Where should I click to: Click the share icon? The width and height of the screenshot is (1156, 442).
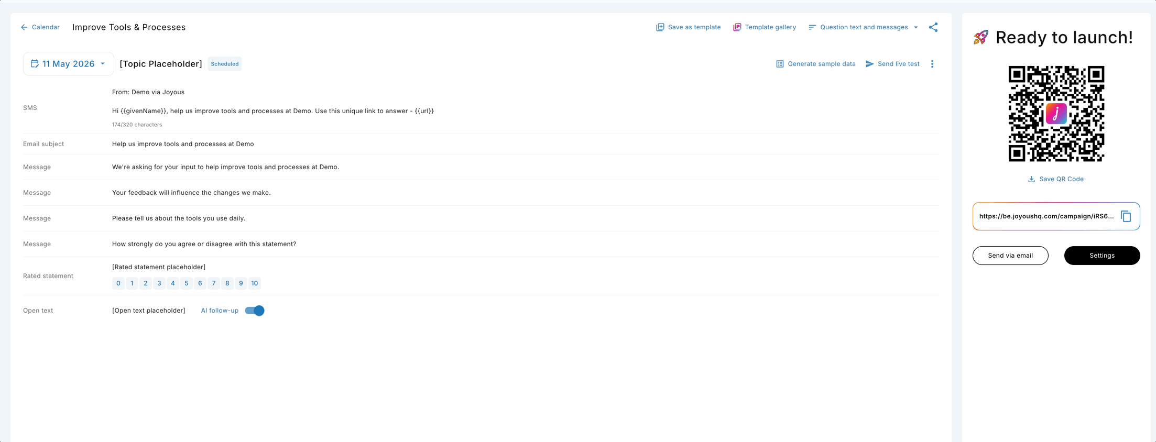pos(933,27)
